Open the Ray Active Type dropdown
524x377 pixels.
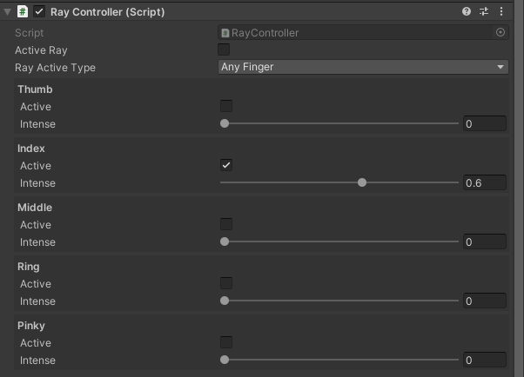[362, 67]
